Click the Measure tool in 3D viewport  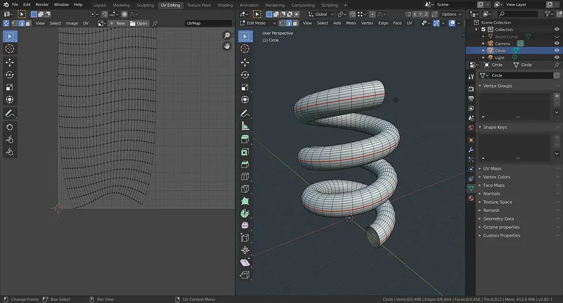coord(245,126)
